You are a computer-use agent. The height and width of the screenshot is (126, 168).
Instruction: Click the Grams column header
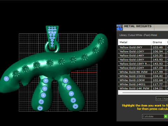158,42
